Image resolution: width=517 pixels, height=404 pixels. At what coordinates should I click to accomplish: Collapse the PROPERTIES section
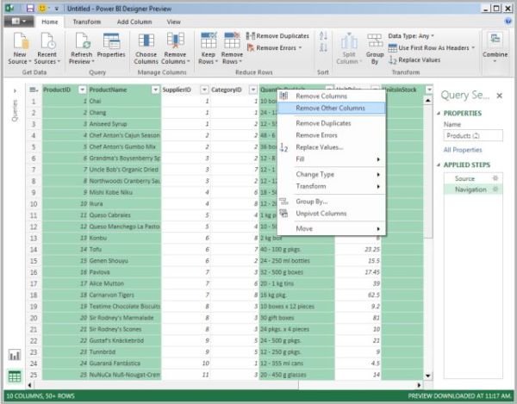439,114
